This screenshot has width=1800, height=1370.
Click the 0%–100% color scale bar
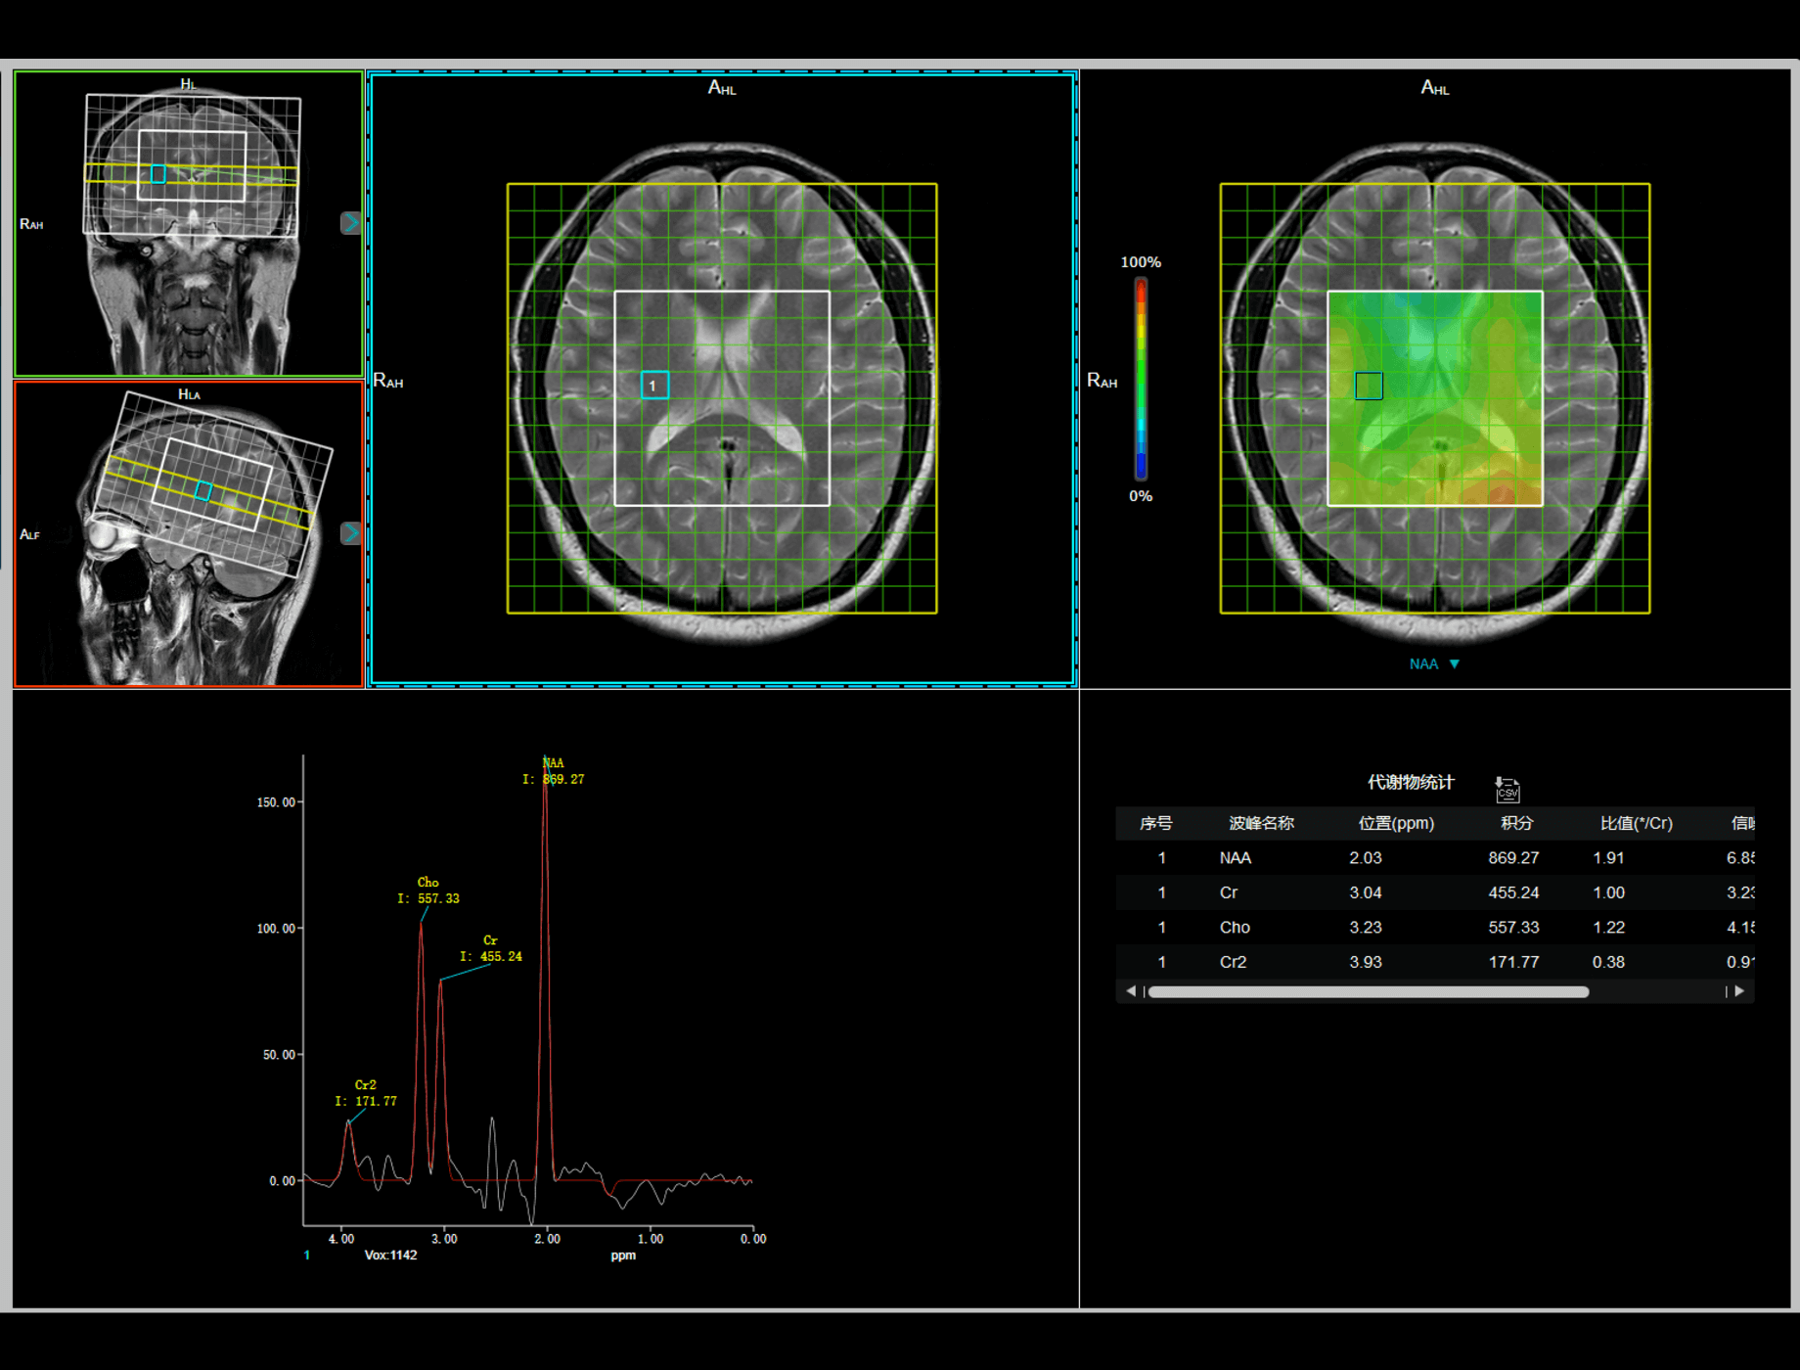tap(1141, 379)
